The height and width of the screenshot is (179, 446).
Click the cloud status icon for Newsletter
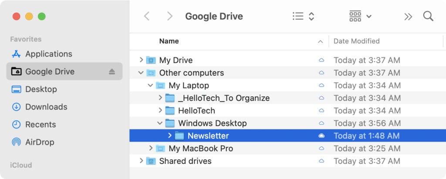click(x=321, y=136)
